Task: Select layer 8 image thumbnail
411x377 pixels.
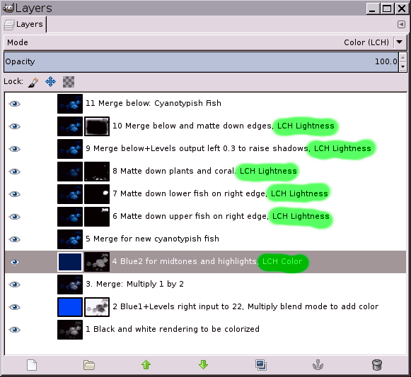Action: [70, 172]
